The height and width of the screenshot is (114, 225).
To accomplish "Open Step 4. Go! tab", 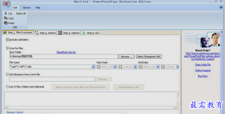I will (91, 33).
